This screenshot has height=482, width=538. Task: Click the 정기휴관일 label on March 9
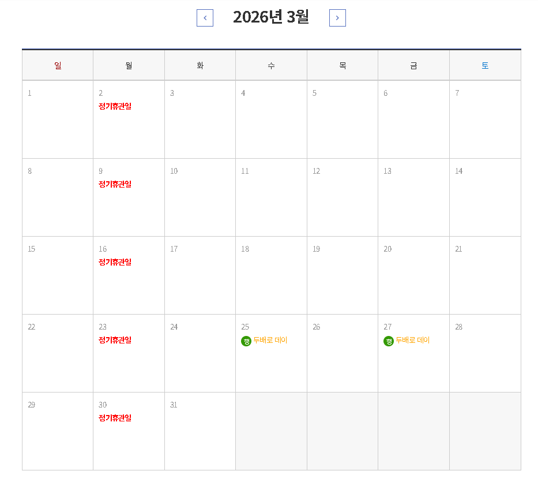click(114, 184)
